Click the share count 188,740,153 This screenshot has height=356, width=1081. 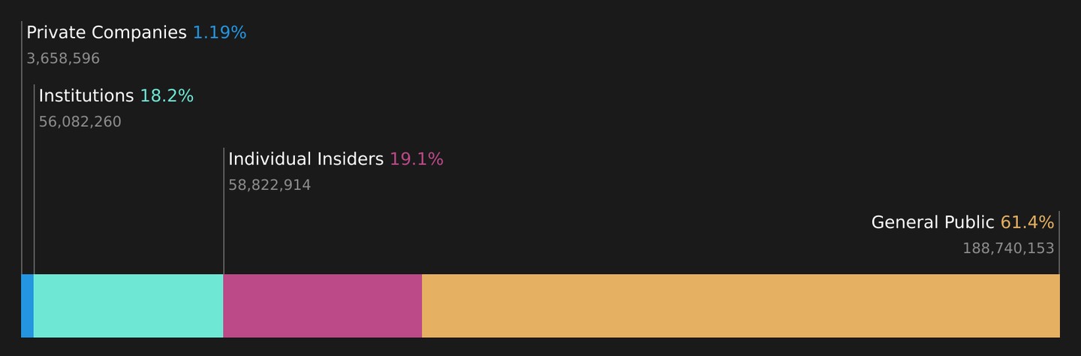1008,248
